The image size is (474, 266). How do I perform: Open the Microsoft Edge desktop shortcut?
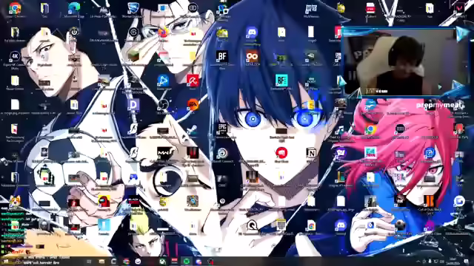[x=74, y=8]
